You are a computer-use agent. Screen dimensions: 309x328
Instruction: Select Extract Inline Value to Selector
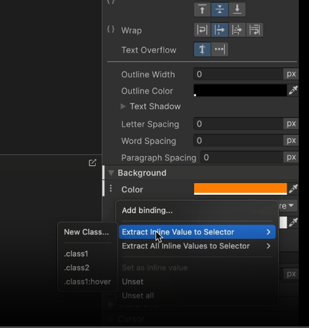[197, 232]
